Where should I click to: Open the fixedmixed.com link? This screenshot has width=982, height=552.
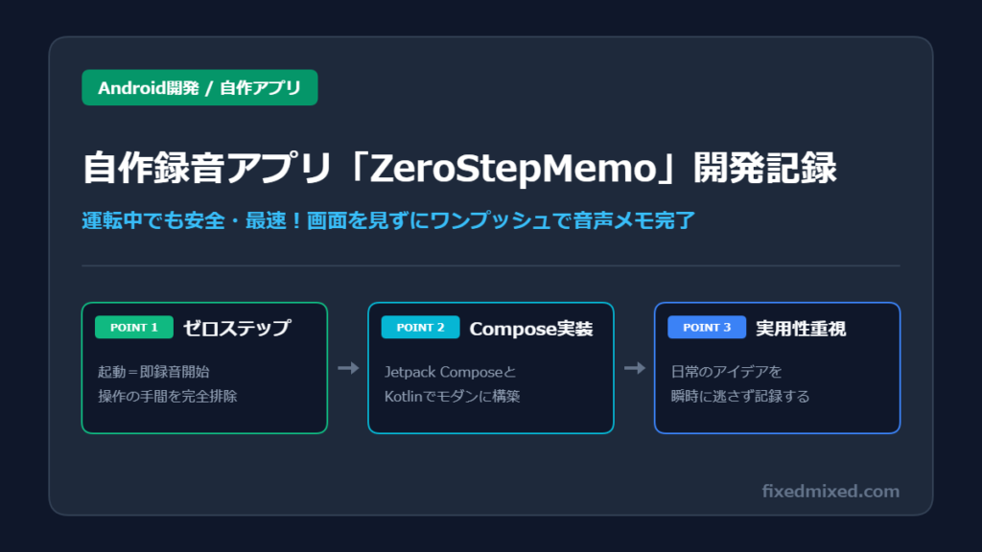point(830,492)
